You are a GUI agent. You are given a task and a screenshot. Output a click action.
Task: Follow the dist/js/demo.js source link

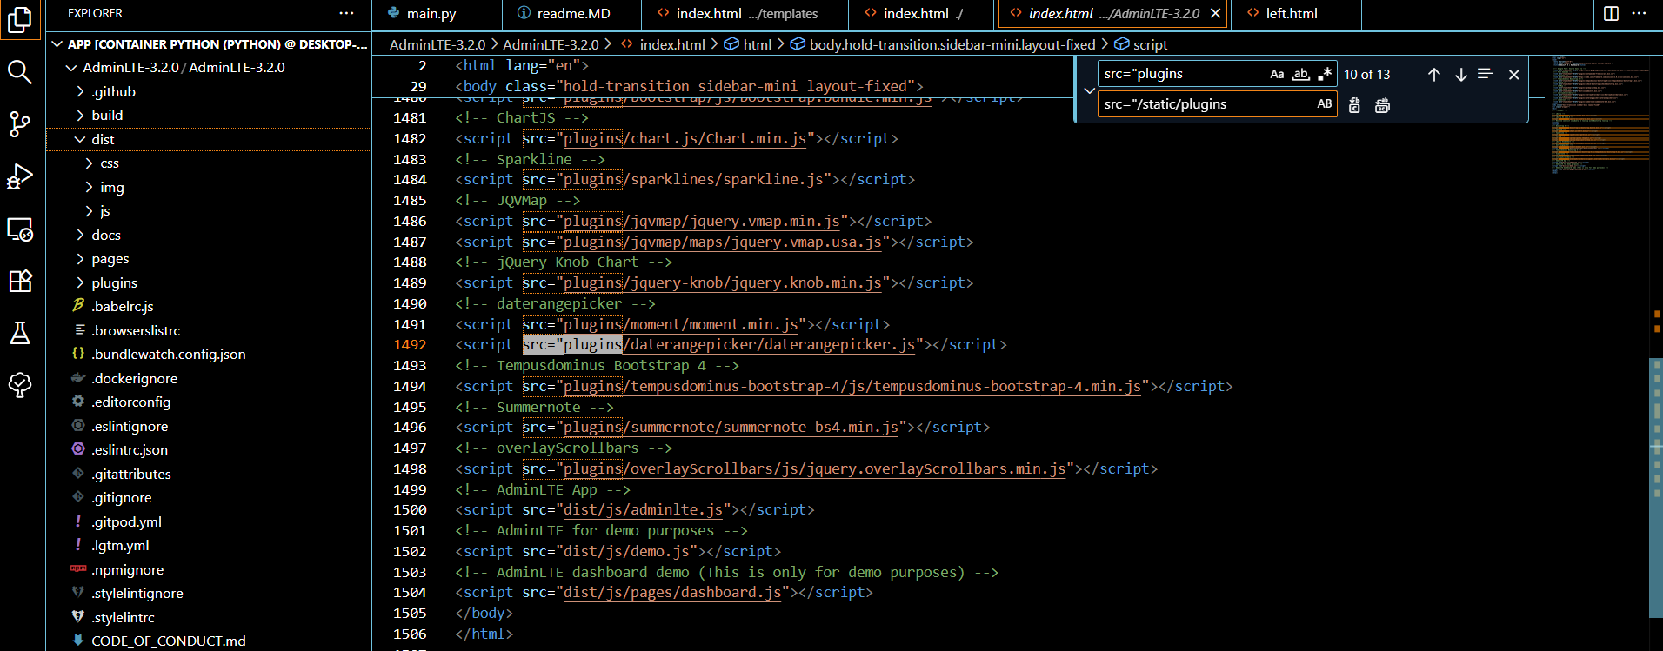pyautogui.click(x=627, y=552)
